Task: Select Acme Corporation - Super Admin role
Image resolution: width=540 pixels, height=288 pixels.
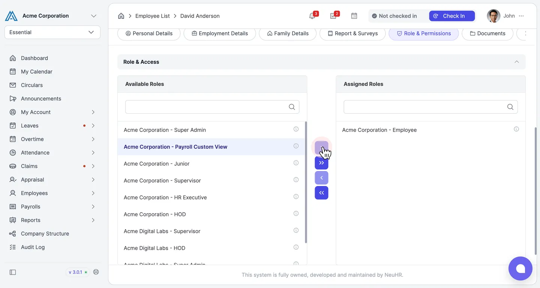Action: (x=211, y=130)
